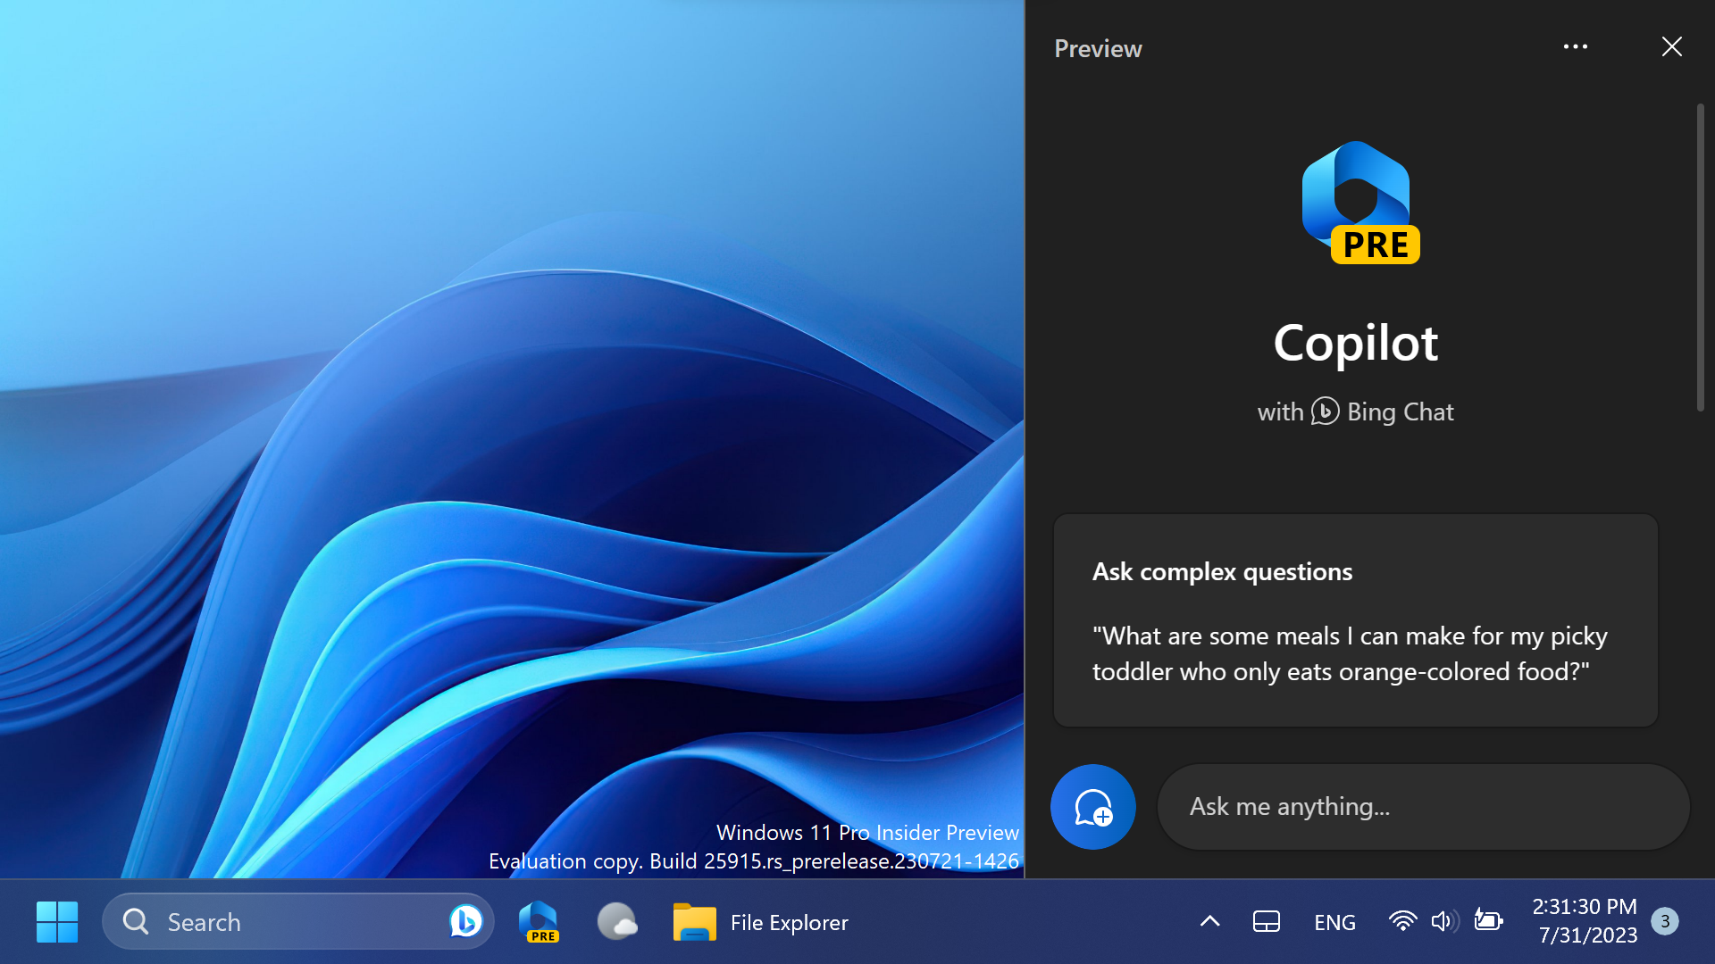The image size is (1715, 964).
Task: Check the battery status icon
Action: tap(1488, 920)
